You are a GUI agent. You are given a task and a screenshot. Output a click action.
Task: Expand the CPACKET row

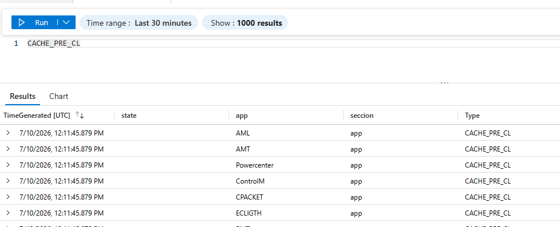(x=8, y=197)
